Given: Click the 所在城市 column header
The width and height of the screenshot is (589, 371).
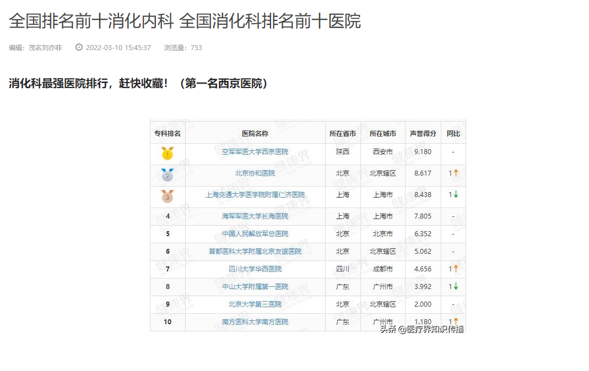Looking at the screenshot, I should point(383,134).
